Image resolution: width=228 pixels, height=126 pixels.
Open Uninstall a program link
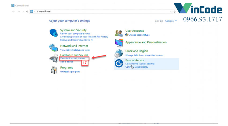(x=70, y=72)
